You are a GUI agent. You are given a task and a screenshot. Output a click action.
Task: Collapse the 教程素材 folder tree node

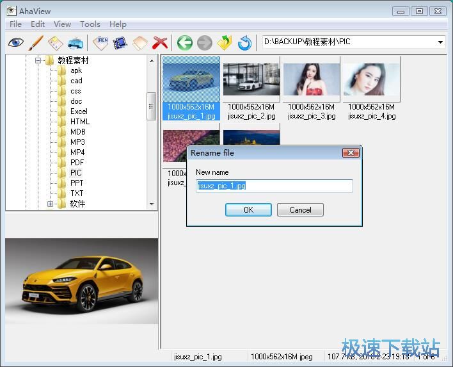[x=39, y=60]
